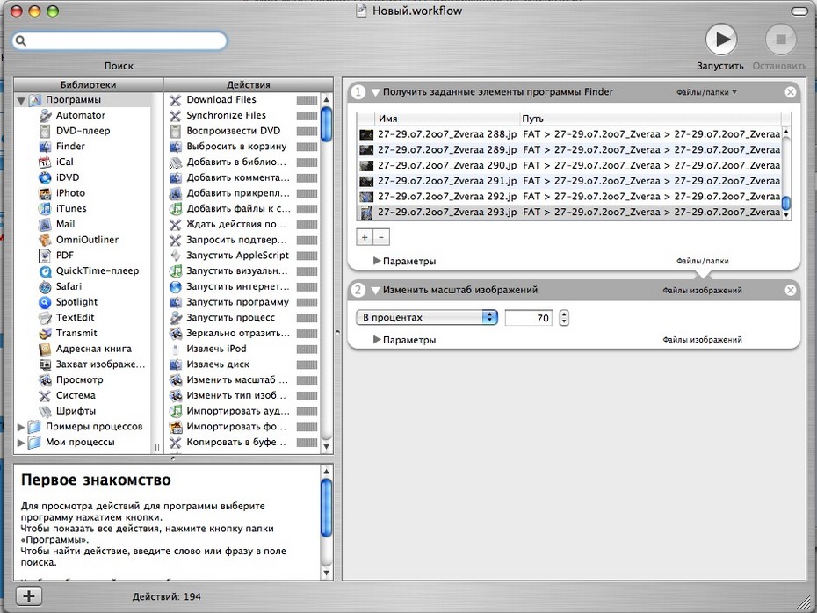Click the file list scrollbar thumb
The width and height of the screenshot is (817, 613).
786,203
